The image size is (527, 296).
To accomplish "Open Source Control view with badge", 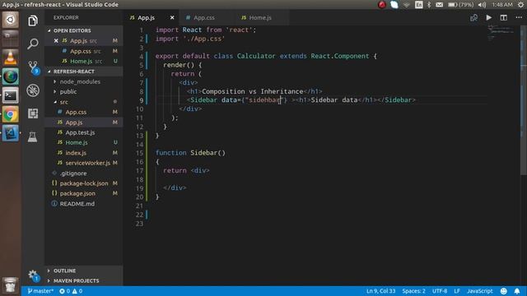I will point(33,67).
